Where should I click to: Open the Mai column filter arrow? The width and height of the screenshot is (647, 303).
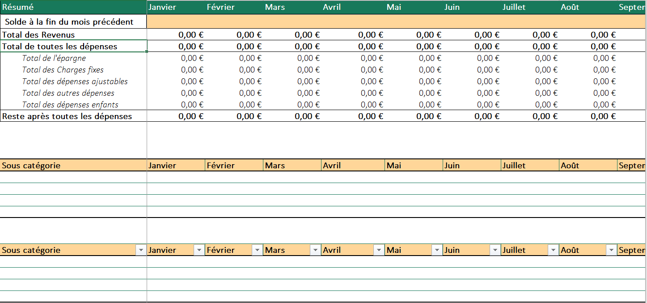437,250
